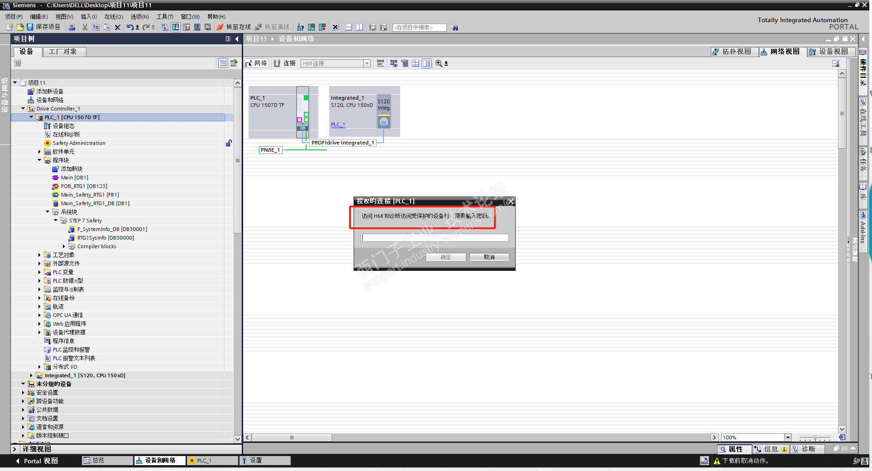The width and height of the screenshot is (872, 471).
Task: Undo the last action
Action: coord(130,27)
